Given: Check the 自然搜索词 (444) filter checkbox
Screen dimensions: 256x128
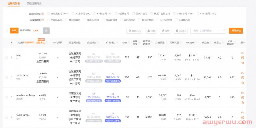Looking at the screenshot, I should (48, 14).
